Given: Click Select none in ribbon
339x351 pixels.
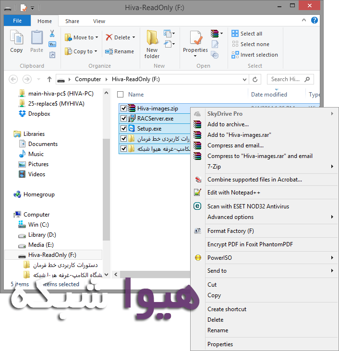Looking at the screenshot, I should click(x=250, y=44).
